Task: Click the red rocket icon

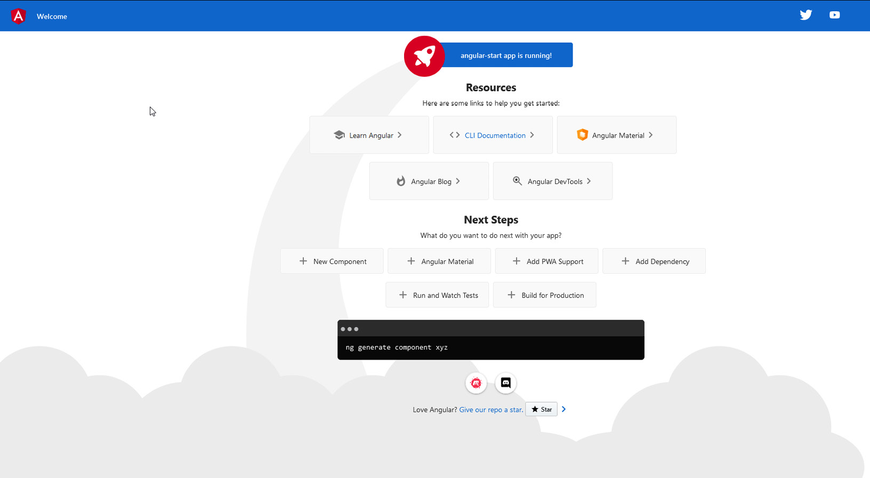Action: pos(424,56)
